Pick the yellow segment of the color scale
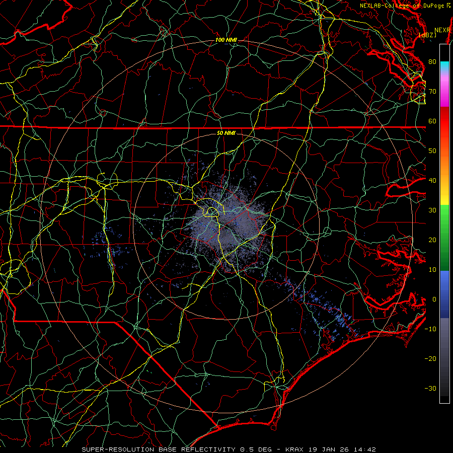453x453 pixels. point(444,197)
